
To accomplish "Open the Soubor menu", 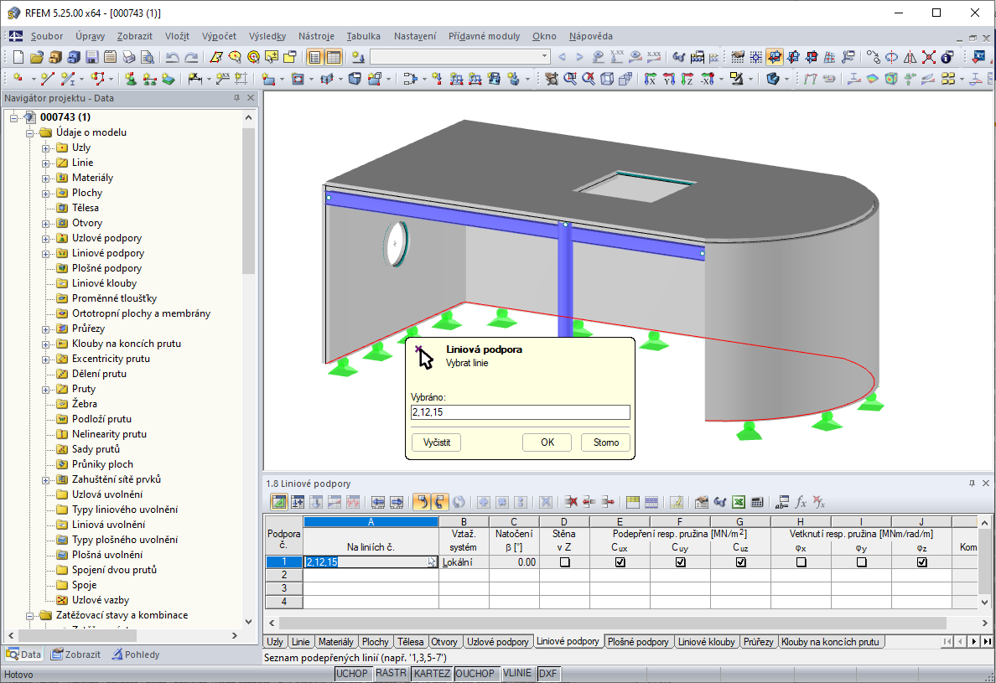I will tap(47, 36).
